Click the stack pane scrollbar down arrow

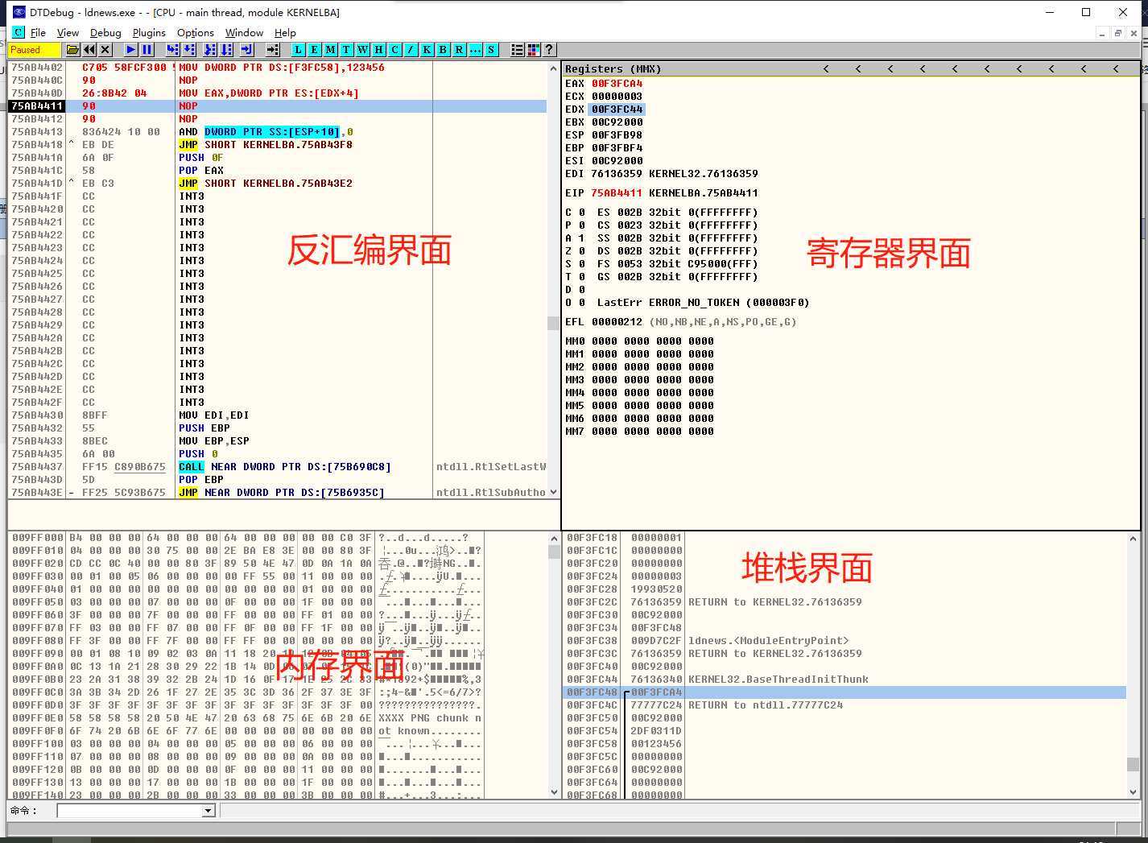(1134, 792)
